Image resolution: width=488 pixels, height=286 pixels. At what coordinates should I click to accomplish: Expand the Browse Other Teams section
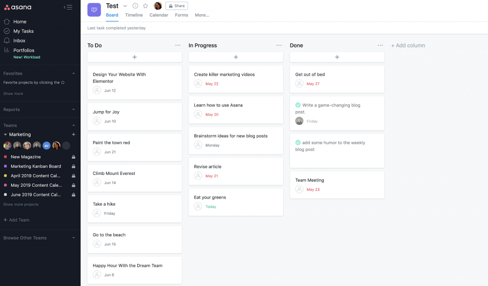[x=73, y=238]
